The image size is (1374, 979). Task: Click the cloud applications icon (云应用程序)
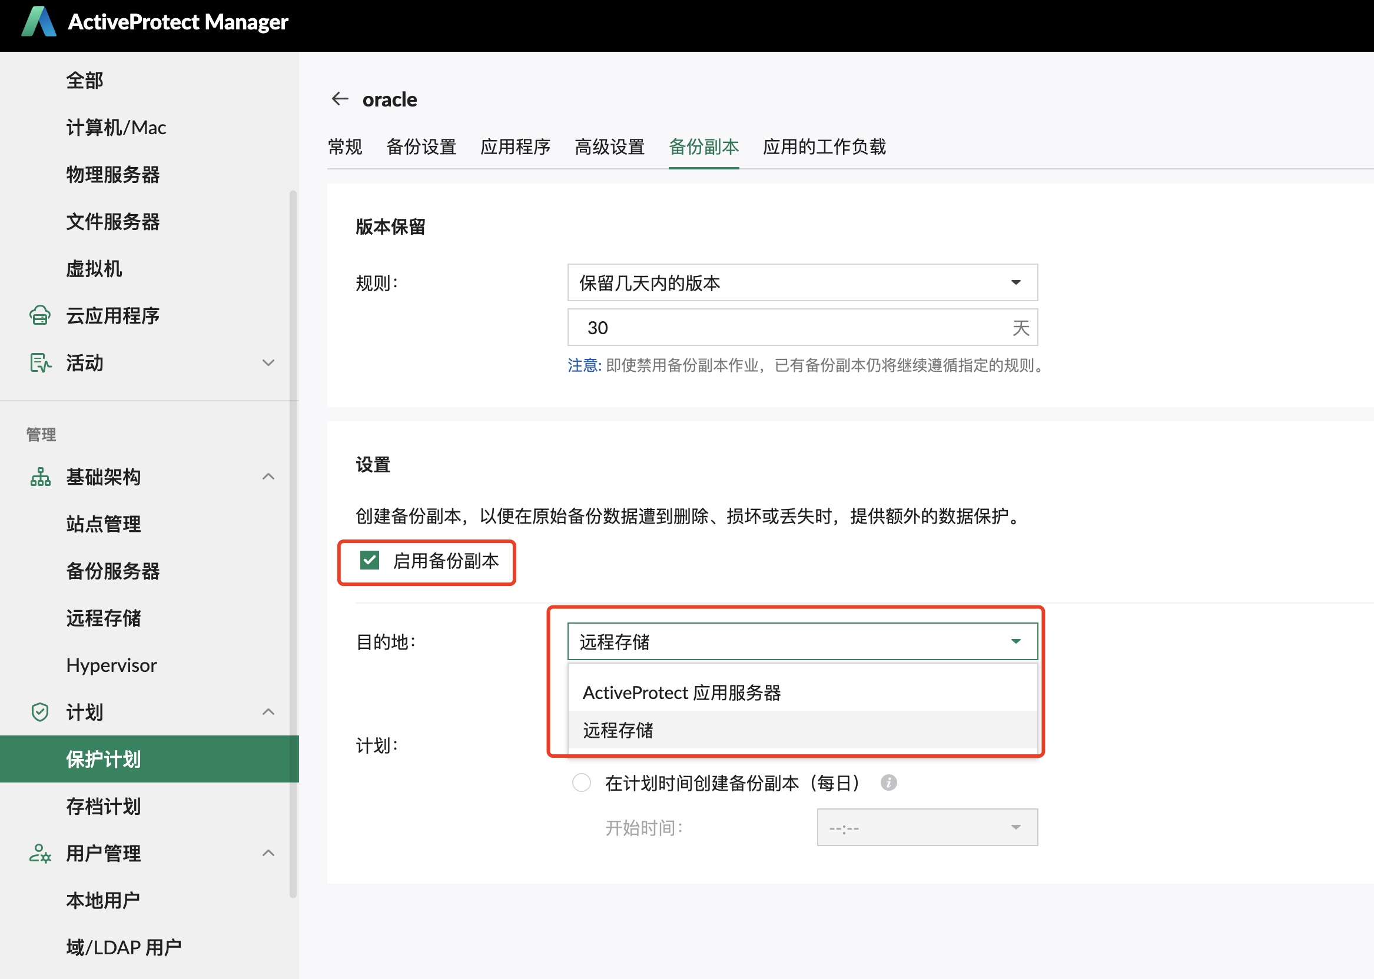click(40, 315)
